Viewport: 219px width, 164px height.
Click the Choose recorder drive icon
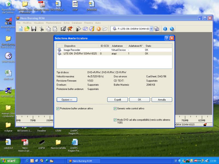coord(157,29)
